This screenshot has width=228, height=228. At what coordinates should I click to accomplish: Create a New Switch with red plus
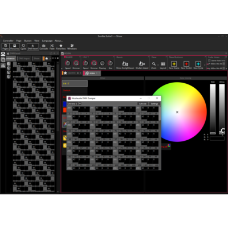coord(186,64)
